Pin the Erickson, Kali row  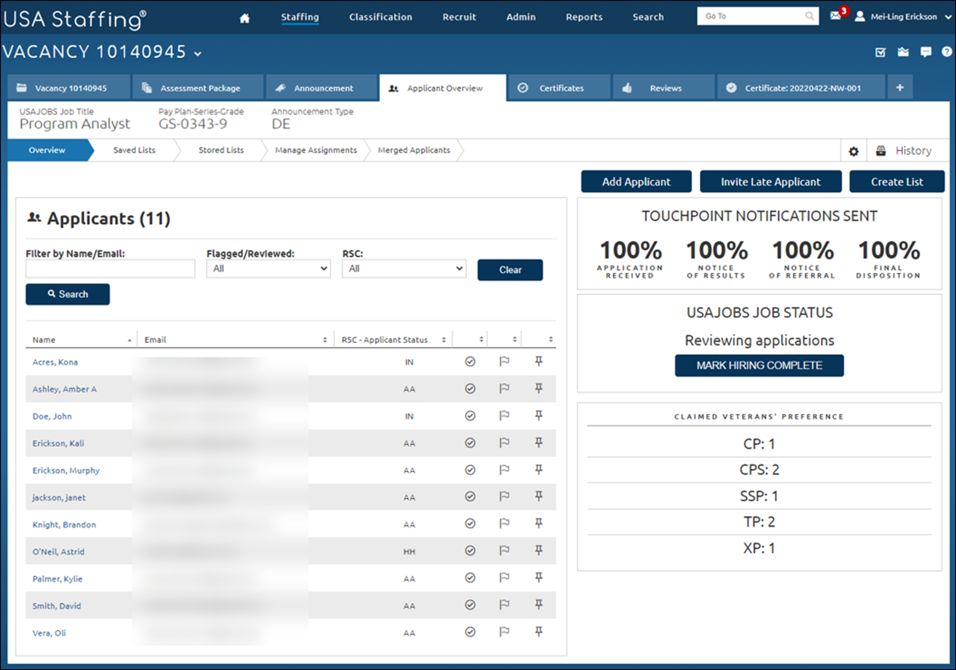539,442
